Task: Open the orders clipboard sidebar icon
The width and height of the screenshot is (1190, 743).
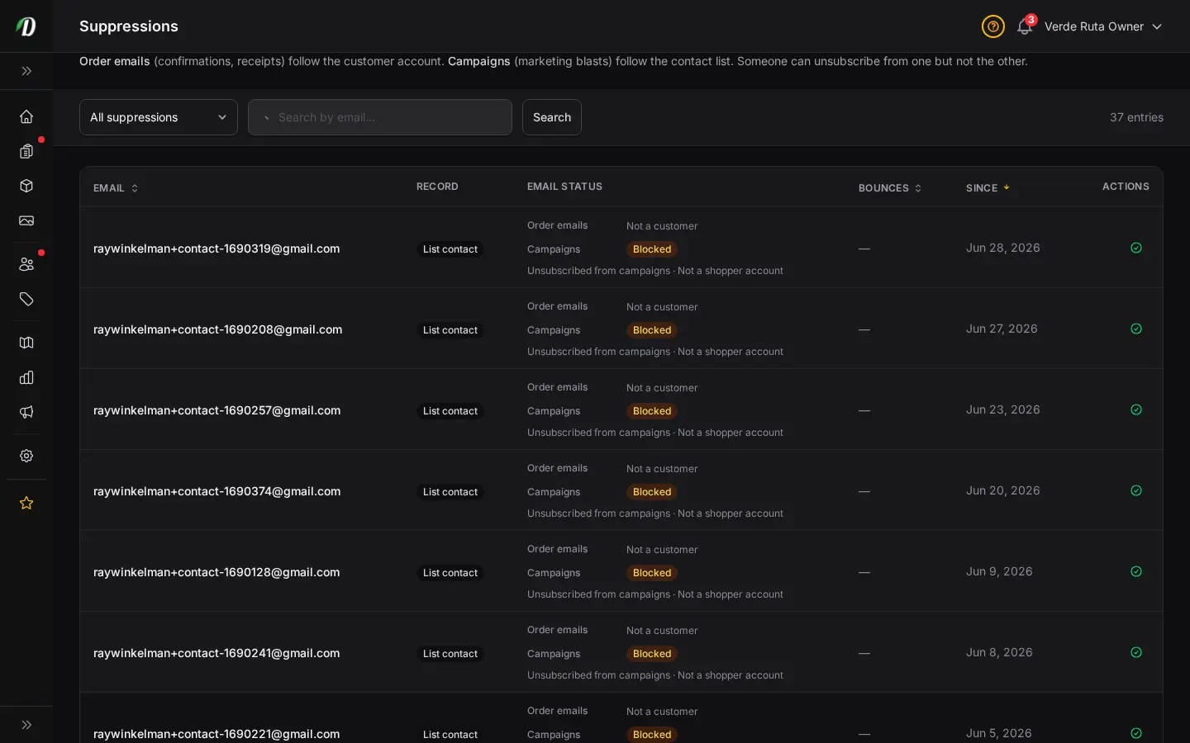Action: 26,151
